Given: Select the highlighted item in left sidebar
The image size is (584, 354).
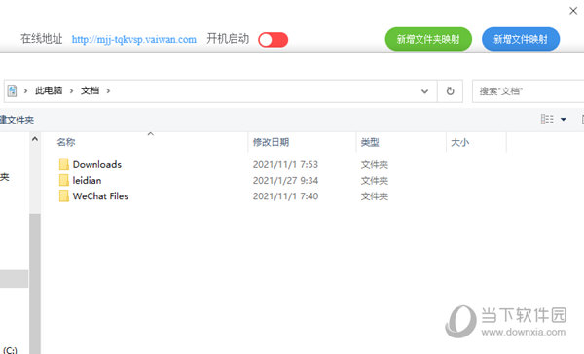Looking at the screenshot, I should [15, 279].
